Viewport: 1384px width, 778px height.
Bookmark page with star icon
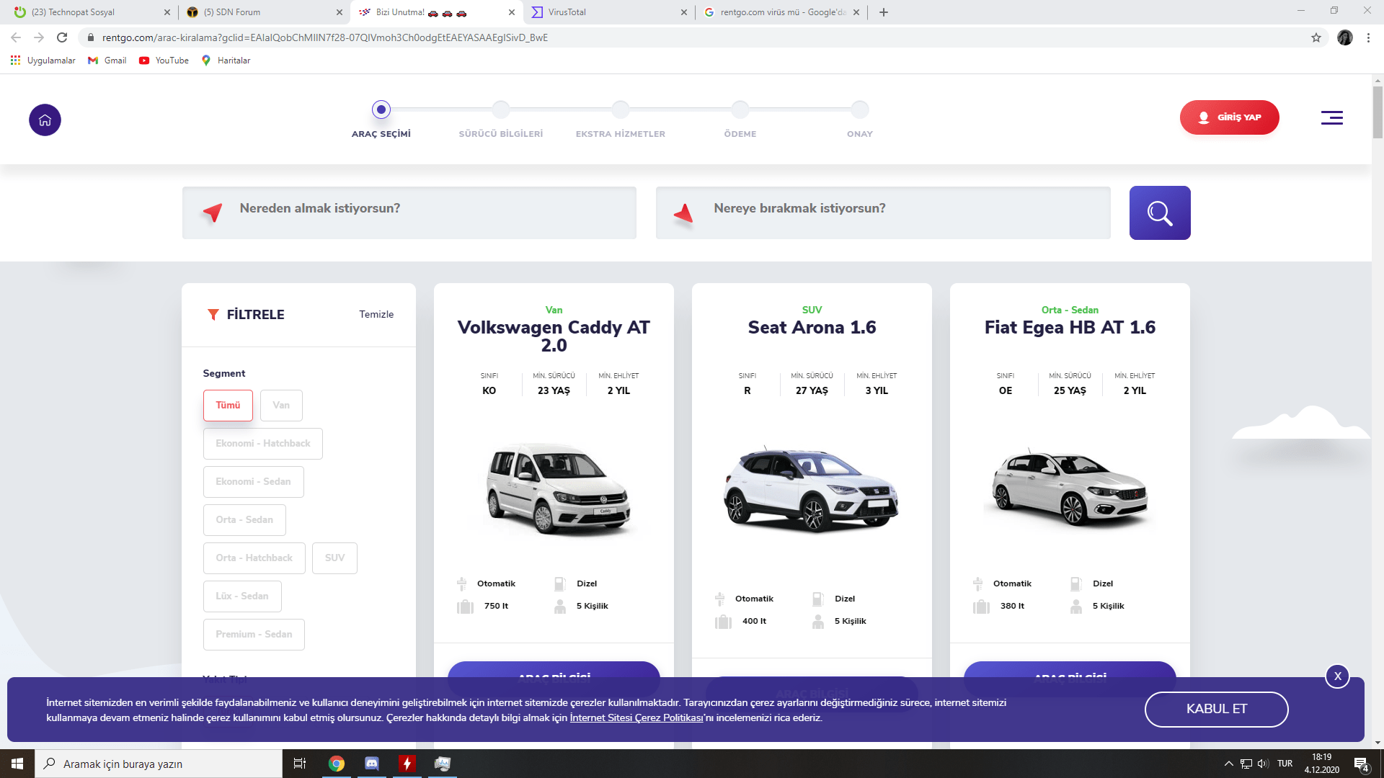coord(1316,37)
